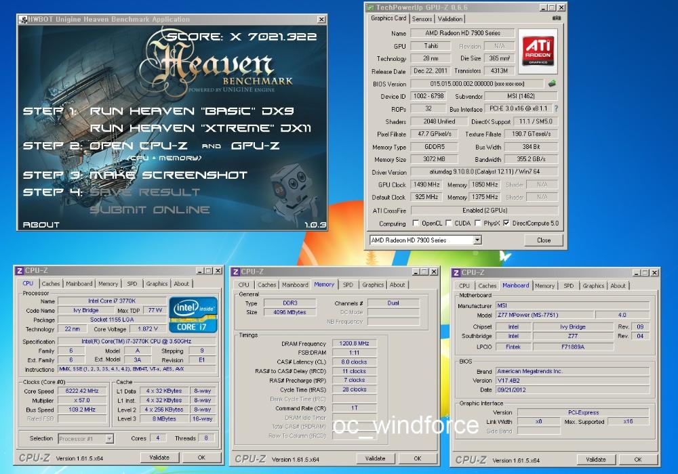Click Validate in the CPU-Z CPU window
Screen dimensions: 678x474
(x=159, y=458)
